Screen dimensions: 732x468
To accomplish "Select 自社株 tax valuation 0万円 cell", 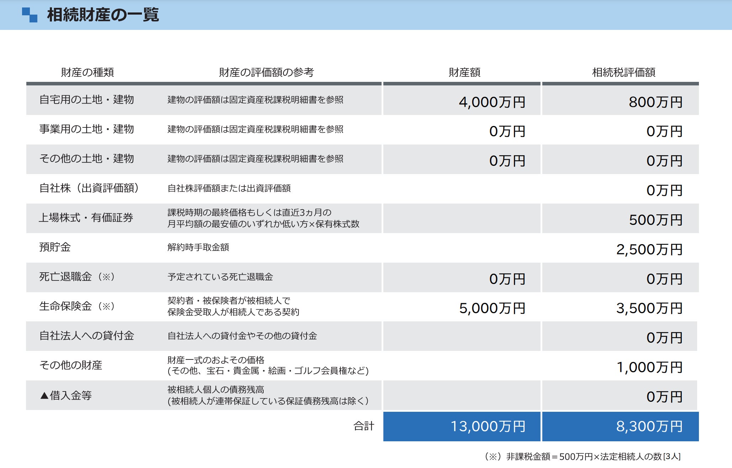I will [x=664, y=190].
